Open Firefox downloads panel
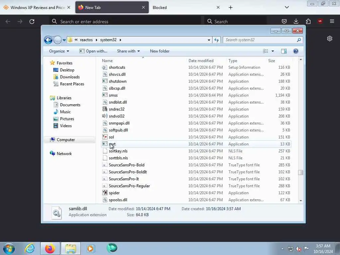This screenshot has height=255, width=340. click(x=296, y=21)
